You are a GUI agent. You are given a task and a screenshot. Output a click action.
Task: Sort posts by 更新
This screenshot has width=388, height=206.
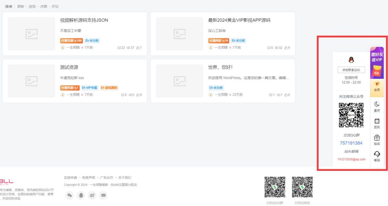20,6
